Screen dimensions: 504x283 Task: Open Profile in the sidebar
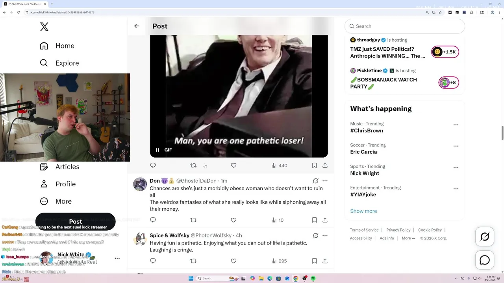(57, 184)
